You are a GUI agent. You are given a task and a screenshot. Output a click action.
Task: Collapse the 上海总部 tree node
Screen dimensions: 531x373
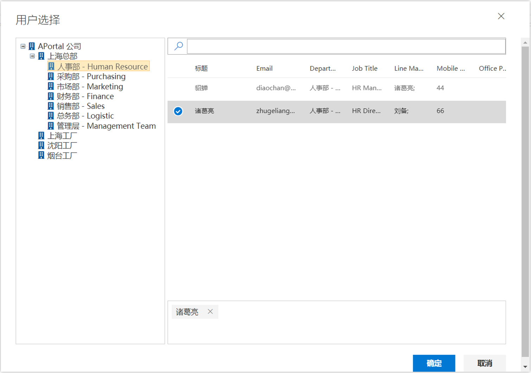tap(32, 56)
